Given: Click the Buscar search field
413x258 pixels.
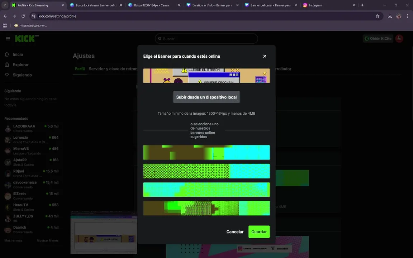Looking at the screenshot, I should pyautogui.click(x=206, y=39).
